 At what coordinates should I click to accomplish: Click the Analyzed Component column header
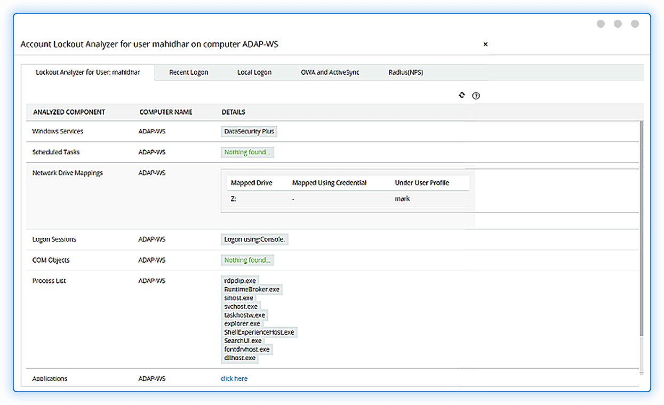(69, 112)
